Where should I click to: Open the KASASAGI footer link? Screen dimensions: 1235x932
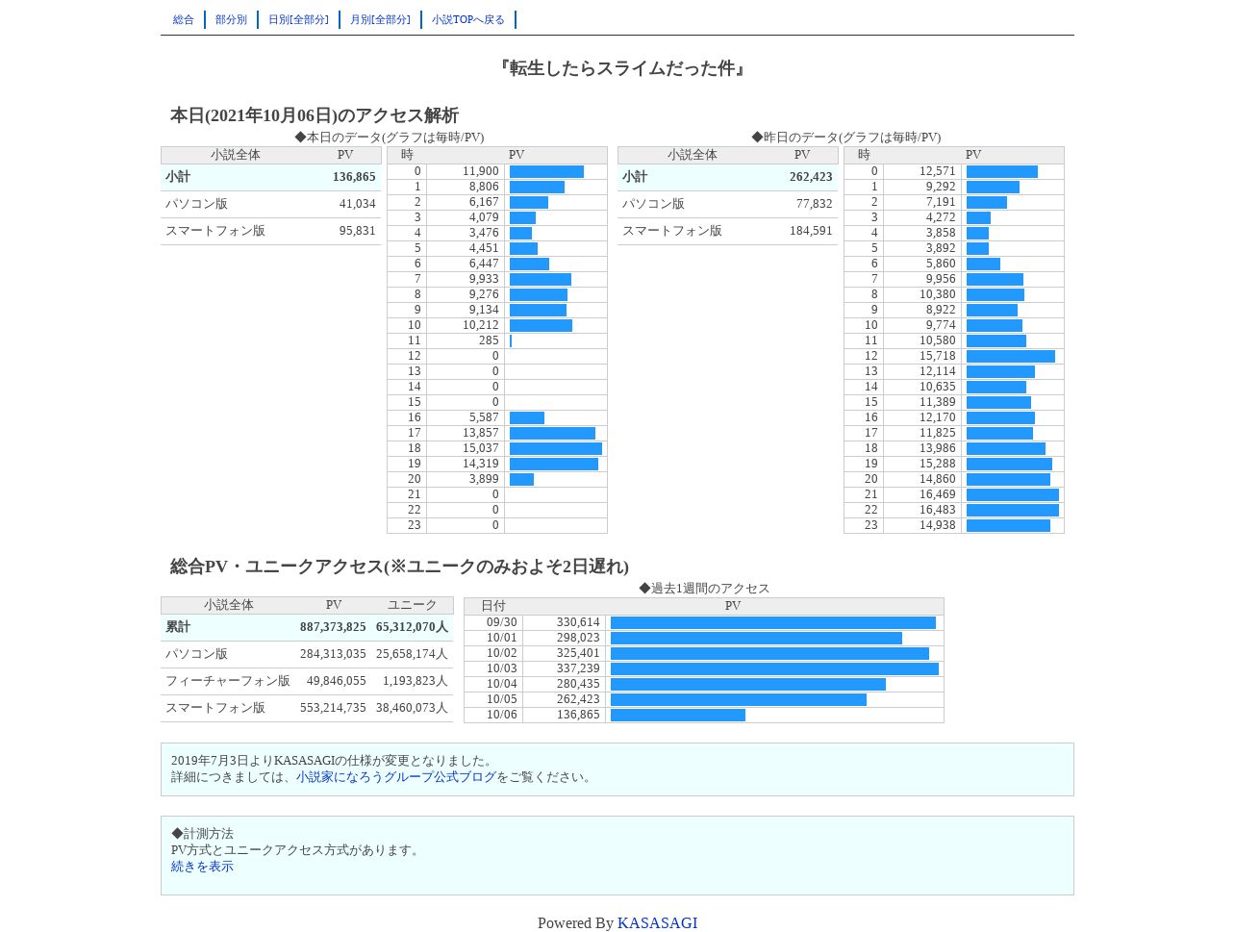[x=657, y=923]
